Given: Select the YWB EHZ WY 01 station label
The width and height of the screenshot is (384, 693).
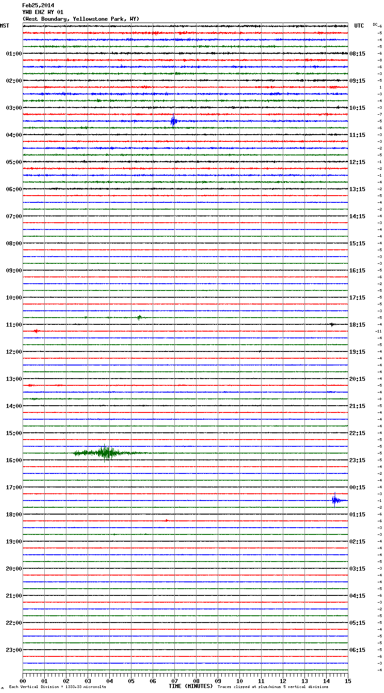Looking at the screenshot, I should [x=43, y=12].
